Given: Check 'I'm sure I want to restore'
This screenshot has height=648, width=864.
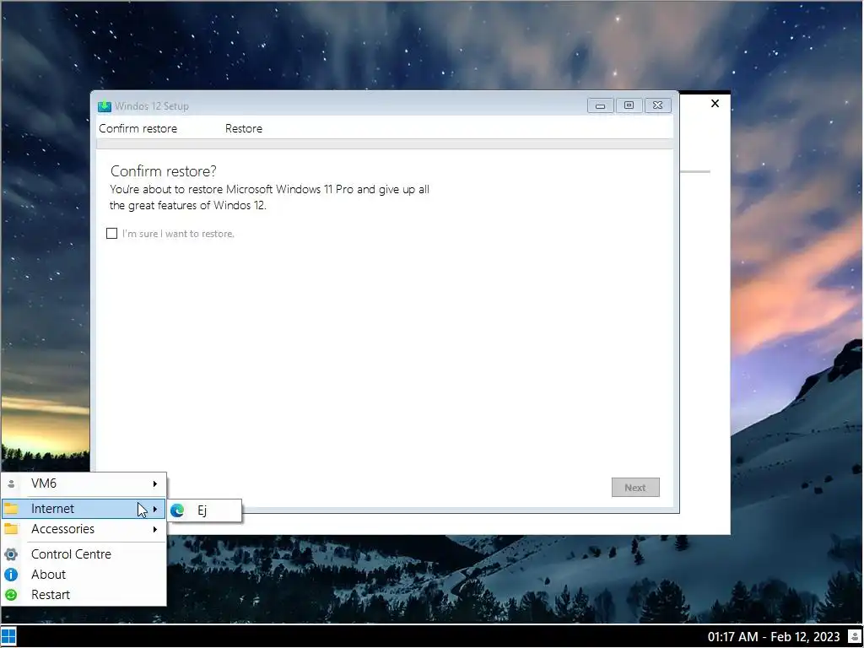Looking at the screenshot, I should (112, 234).
